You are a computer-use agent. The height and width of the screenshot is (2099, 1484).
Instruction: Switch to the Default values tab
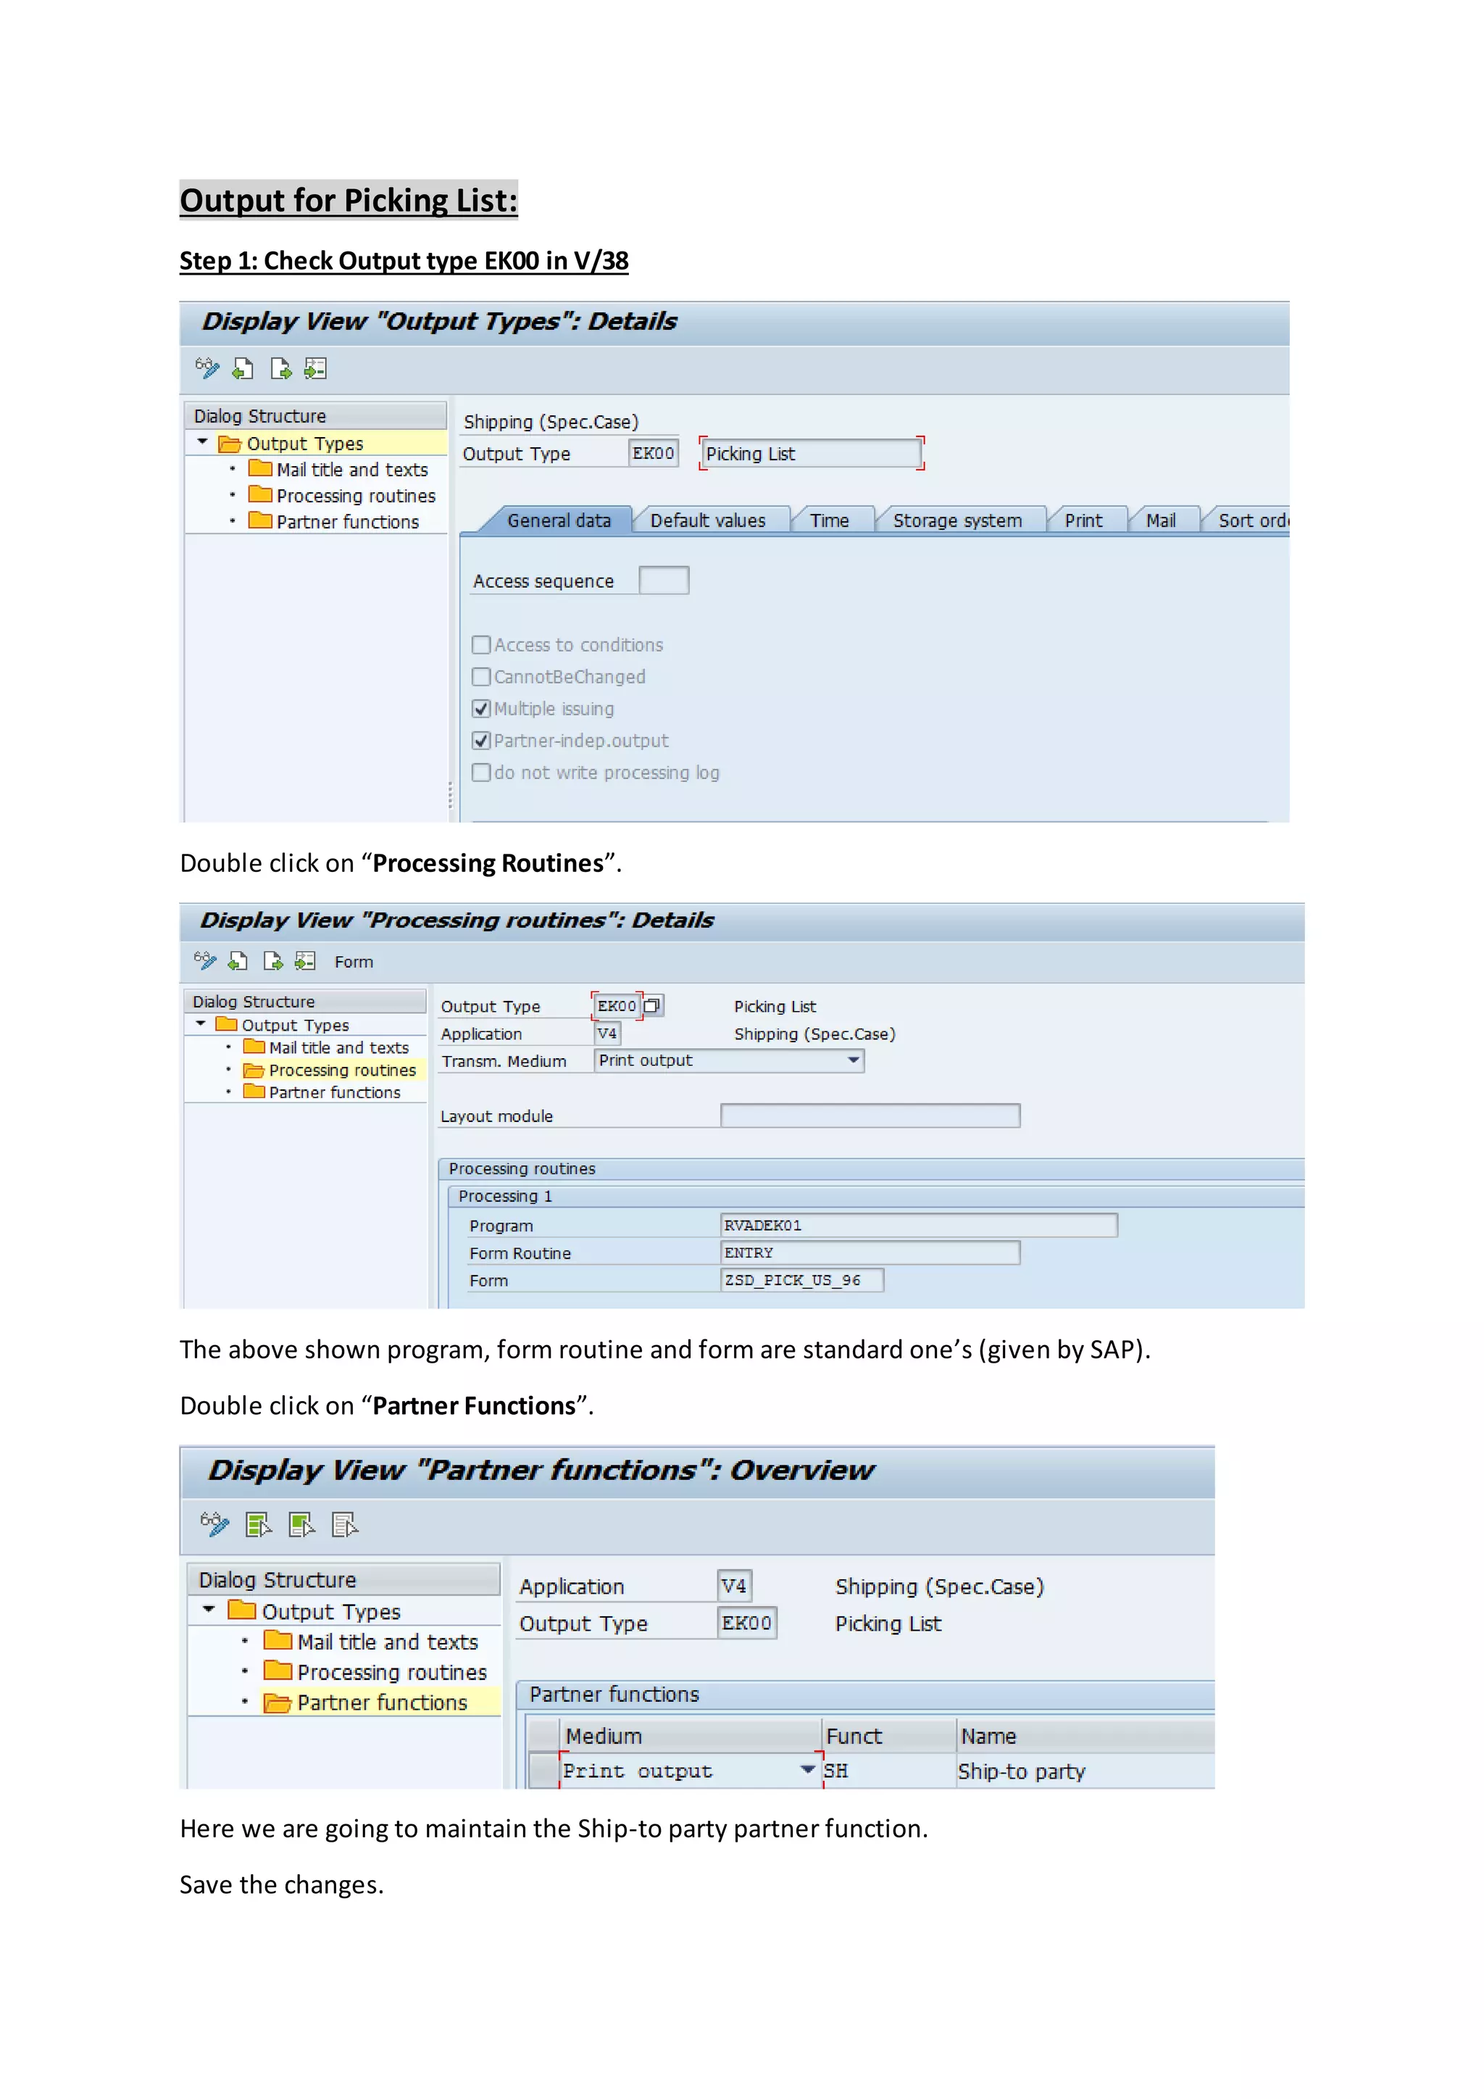[707, 520]
